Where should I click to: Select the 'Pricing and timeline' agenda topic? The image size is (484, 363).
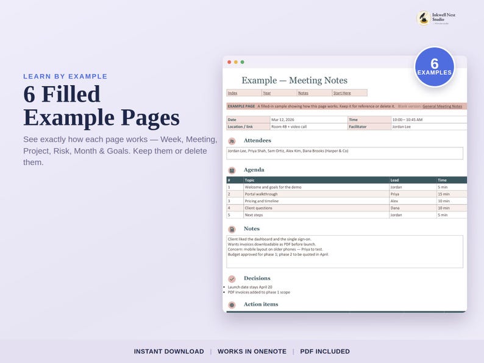click(262, 201)
